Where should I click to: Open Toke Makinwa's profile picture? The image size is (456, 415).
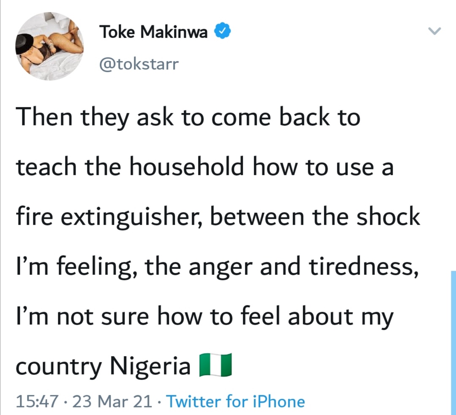49,46
